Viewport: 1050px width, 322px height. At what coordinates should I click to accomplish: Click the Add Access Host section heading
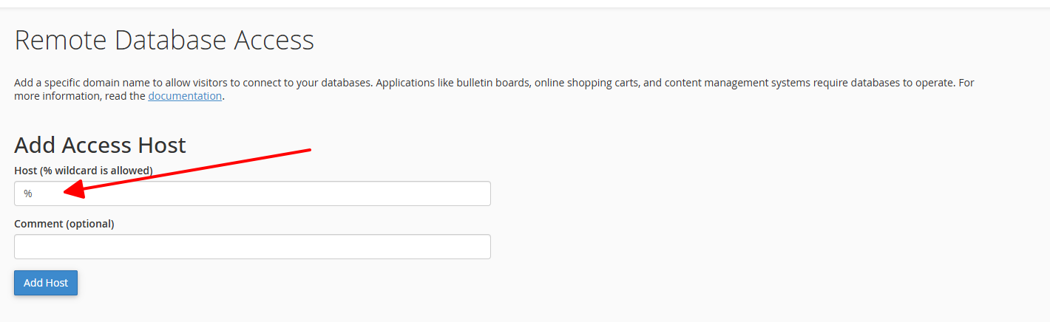click(x=100, y=144)
